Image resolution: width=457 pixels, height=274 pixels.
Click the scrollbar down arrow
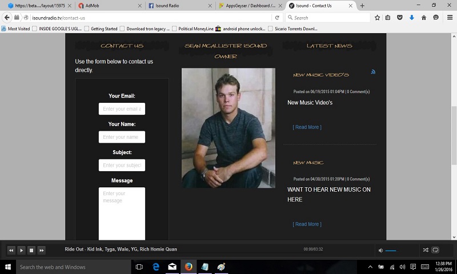click(x=454, y=237)
